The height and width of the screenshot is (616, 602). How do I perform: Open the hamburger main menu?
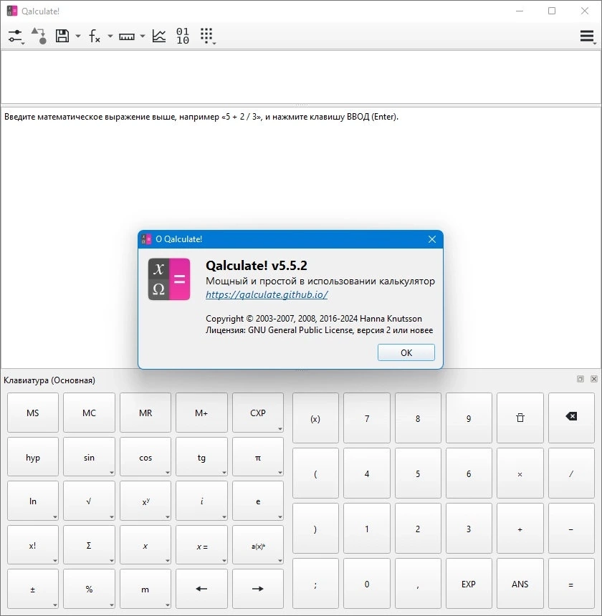[x=587, y=36]
